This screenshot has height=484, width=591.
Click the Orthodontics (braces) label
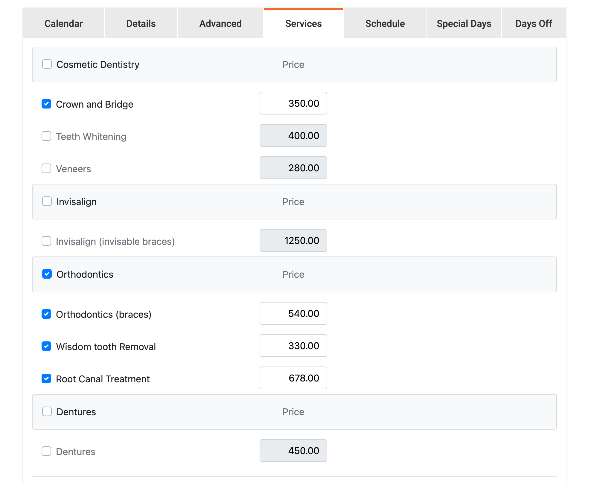tap(104, 314)
